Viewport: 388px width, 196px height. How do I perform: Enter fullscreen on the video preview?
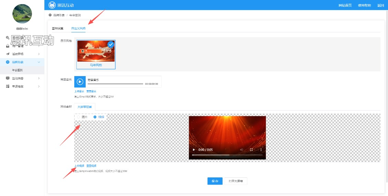click(x=251, y=150)
